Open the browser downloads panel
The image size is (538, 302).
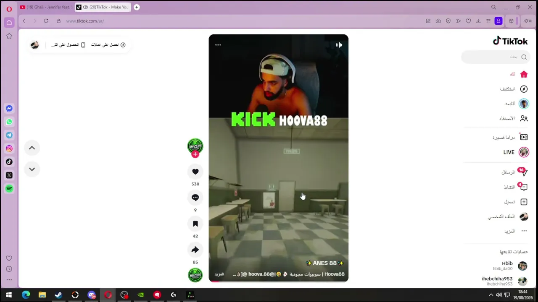point(478,21)
